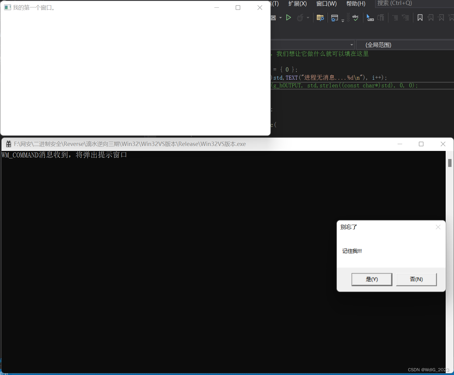This screenshot has width=454, height=375.
Task: Close the Win32VS版本.exe console window
Action: point(443,144)
